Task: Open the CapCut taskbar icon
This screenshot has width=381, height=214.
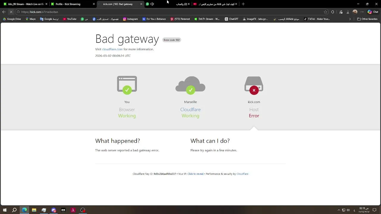Action: tap(63, 210)
